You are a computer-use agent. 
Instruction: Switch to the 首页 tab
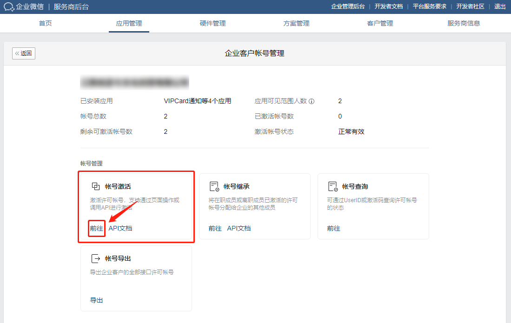45,22
